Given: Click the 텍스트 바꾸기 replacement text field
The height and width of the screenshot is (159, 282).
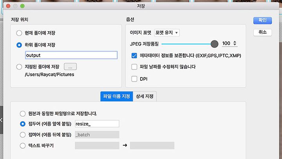Looking at the screenshot, I should (x=152, y=146).
